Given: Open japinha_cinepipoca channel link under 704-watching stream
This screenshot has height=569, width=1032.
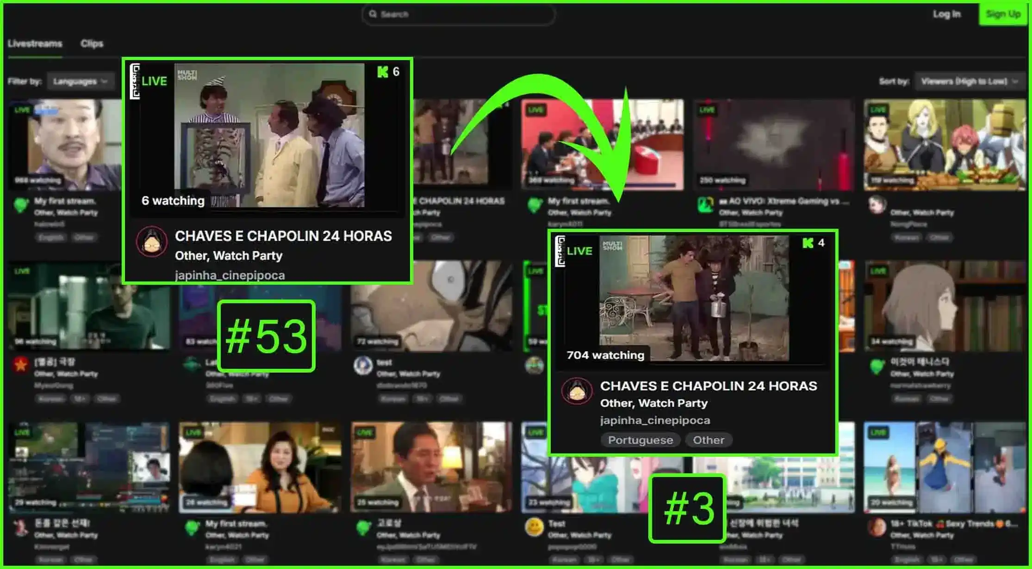Looking at the screenshot, I should pos(655,421).
